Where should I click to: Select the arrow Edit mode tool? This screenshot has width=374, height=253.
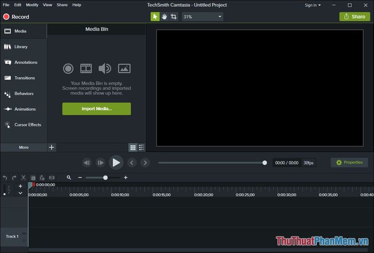click(x=155, y=17)
